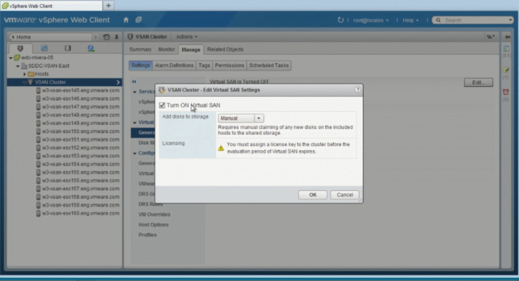
Task: Open the Hosts and Clusters navigator tab
Action: pyautogui.click(x=20, y=48)
